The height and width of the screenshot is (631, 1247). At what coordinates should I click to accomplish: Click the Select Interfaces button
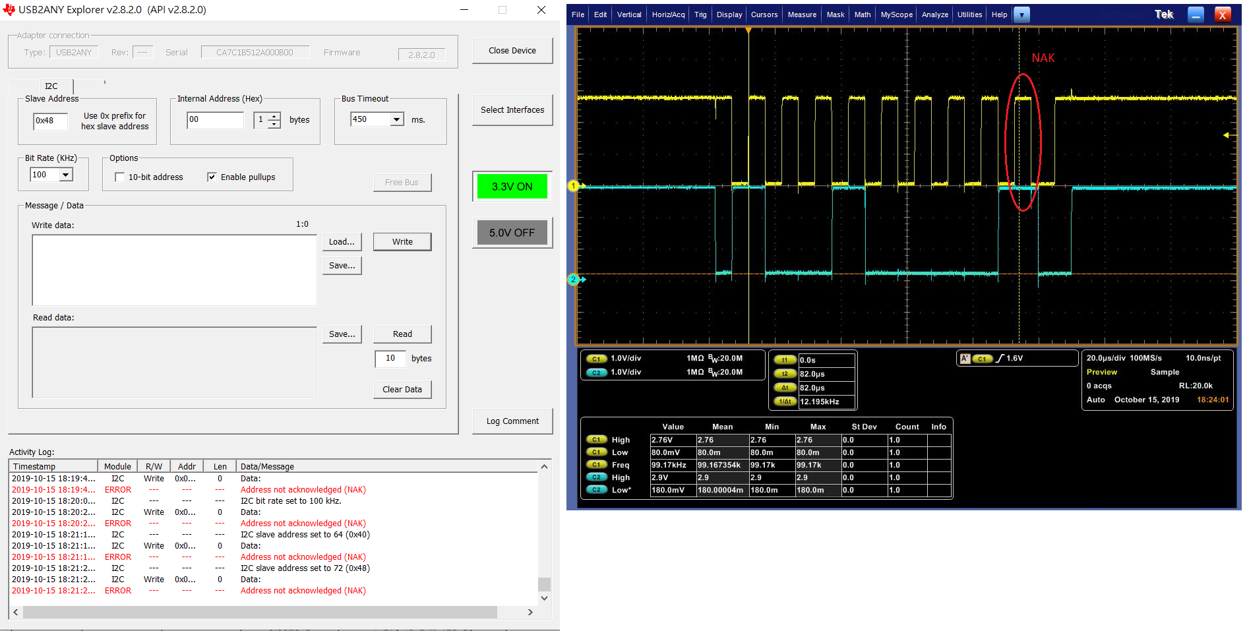pyautogui.click(x=512, y=110)
